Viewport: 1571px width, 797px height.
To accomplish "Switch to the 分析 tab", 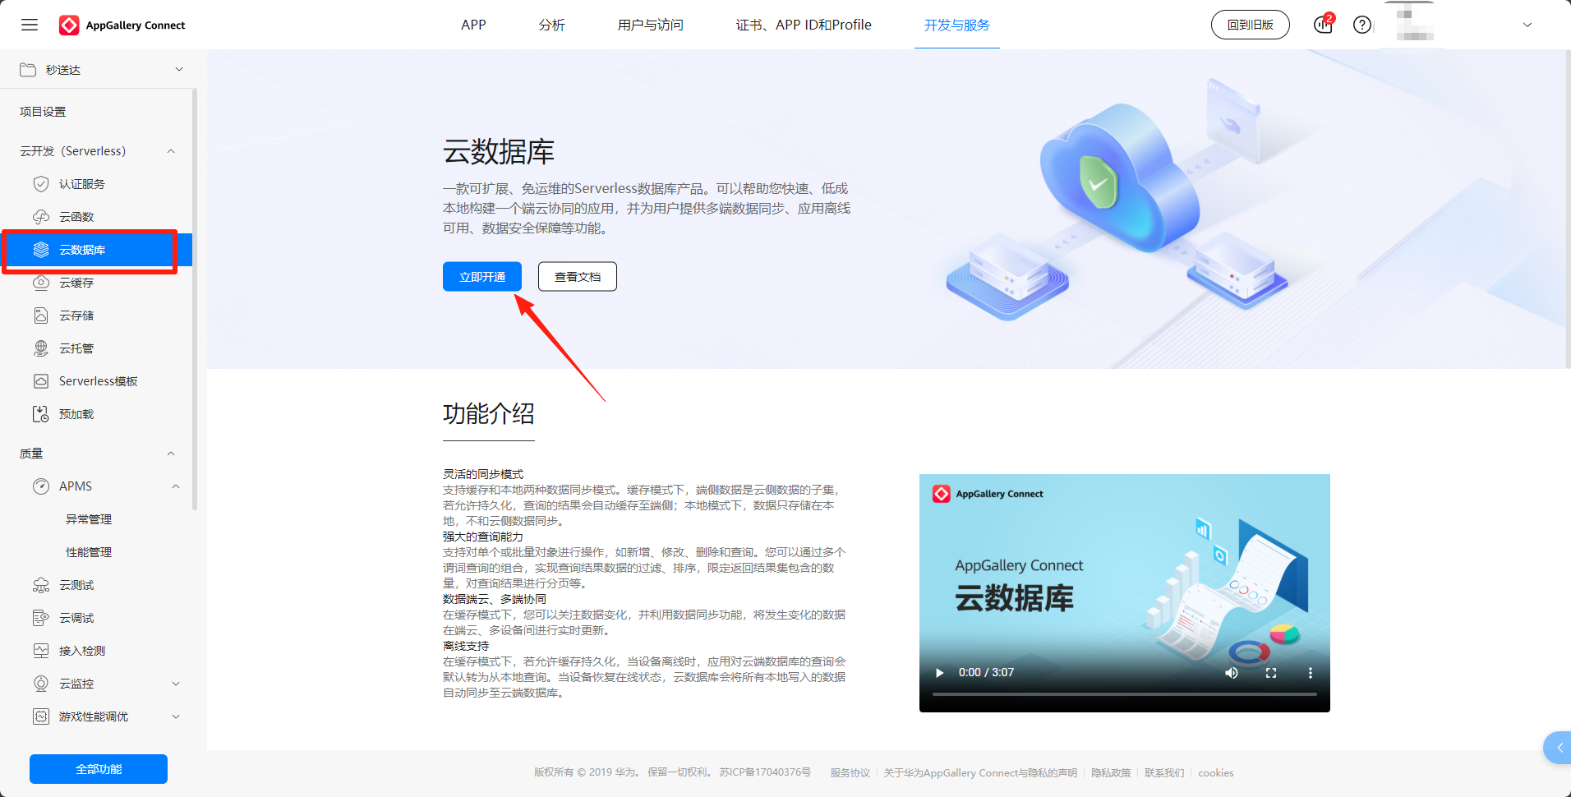I will (x=552, y=25).
